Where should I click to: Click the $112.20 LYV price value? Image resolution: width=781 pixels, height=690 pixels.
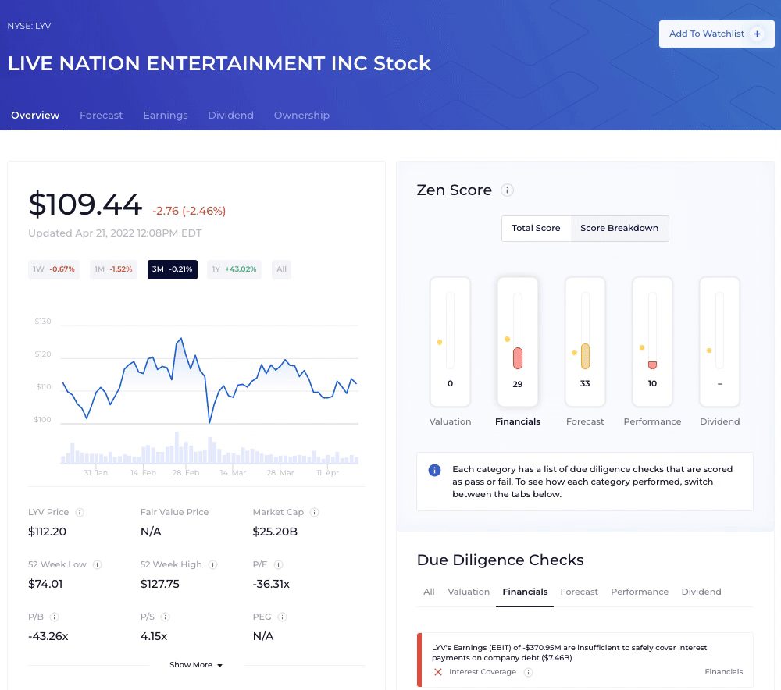click(x=48, y=532)
